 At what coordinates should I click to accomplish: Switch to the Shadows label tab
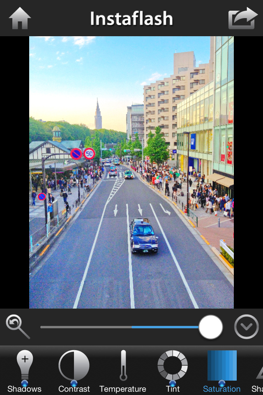[x=25, y=389]
